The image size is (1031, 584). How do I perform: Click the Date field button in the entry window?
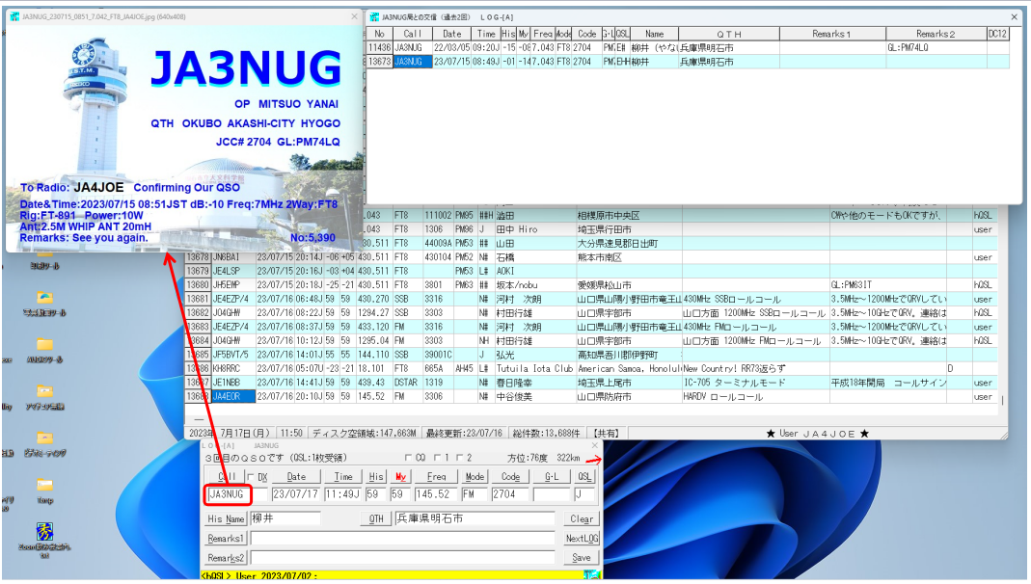(x=296, y=476)
